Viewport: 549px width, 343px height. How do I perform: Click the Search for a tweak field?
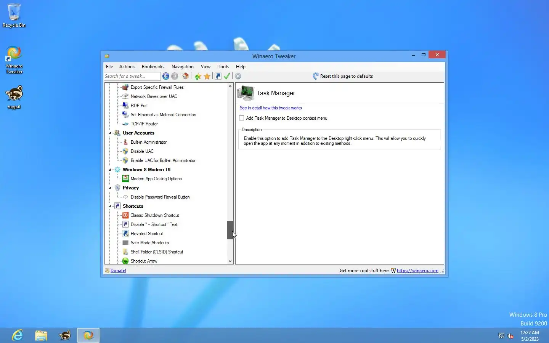[132, 76]
